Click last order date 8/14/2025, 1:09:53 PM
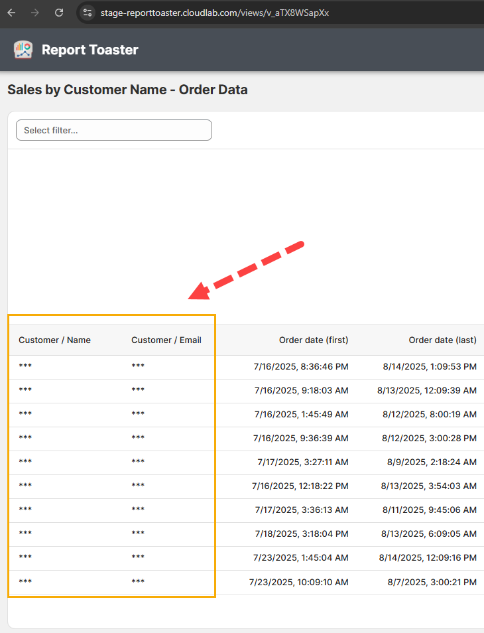Screen dimensions: 484x633 coord(430,366)
